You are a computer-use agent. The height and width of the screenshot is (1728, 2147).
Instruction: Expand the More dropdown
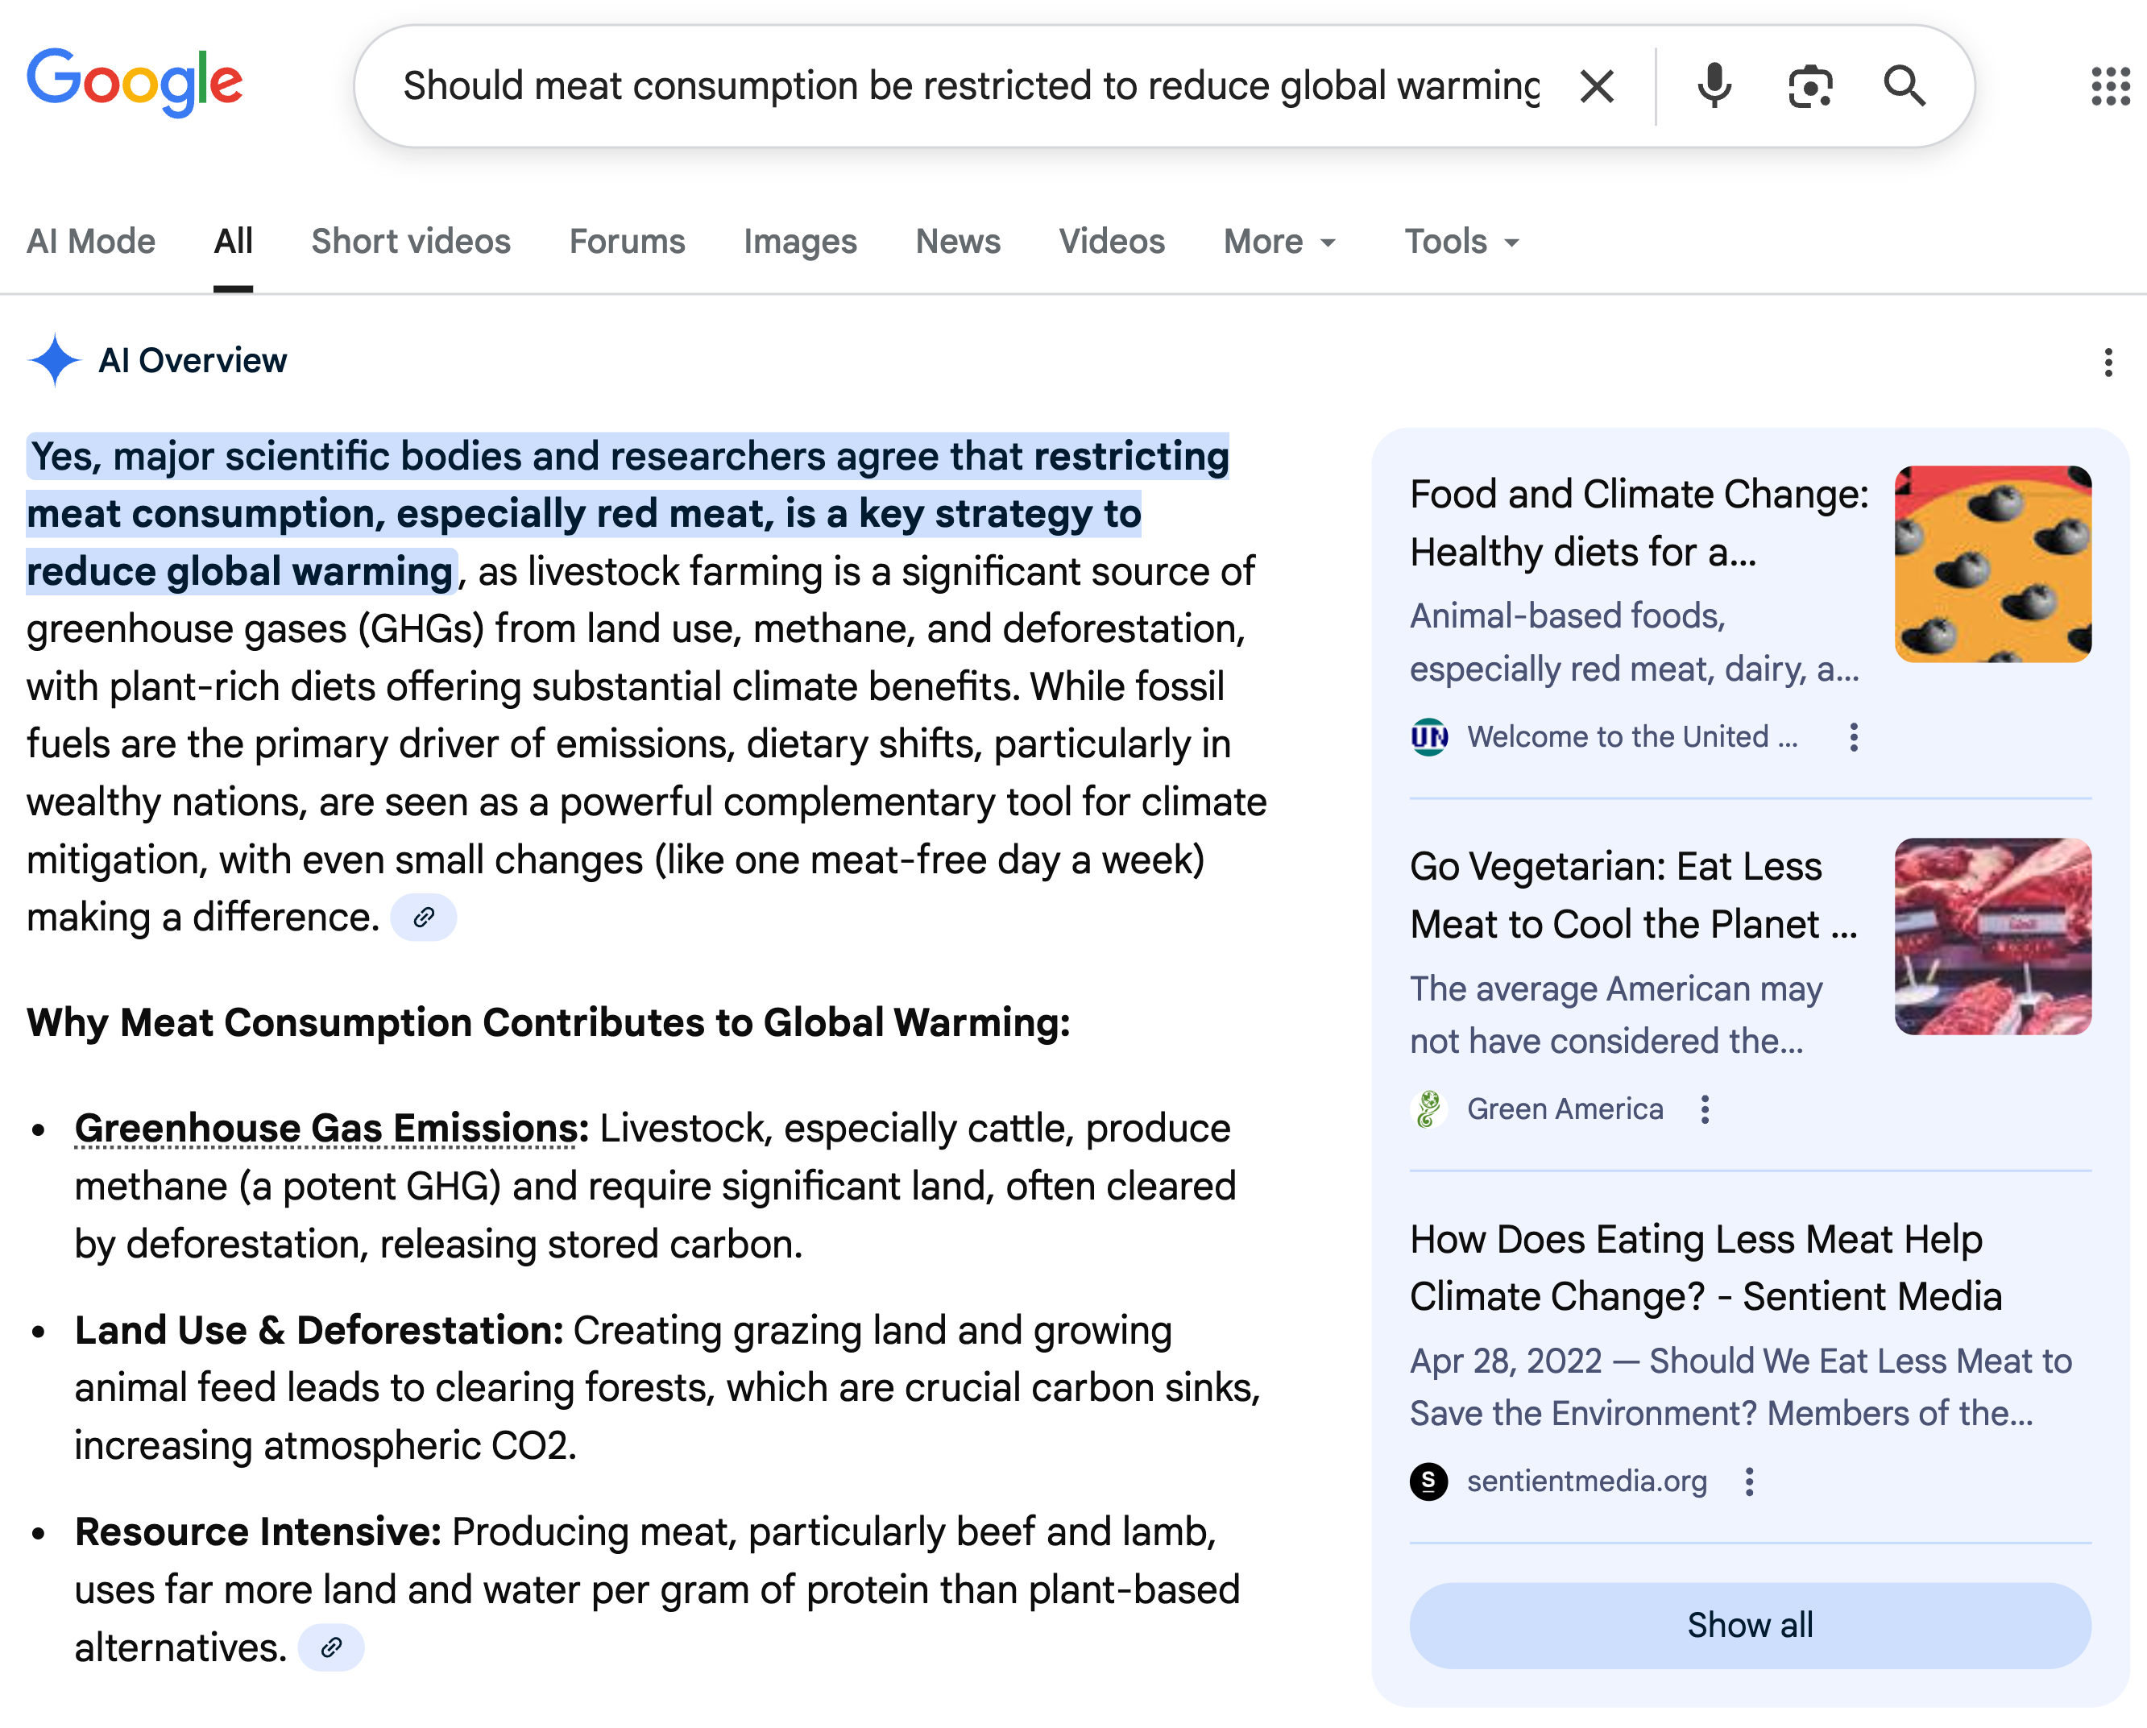1279,242
